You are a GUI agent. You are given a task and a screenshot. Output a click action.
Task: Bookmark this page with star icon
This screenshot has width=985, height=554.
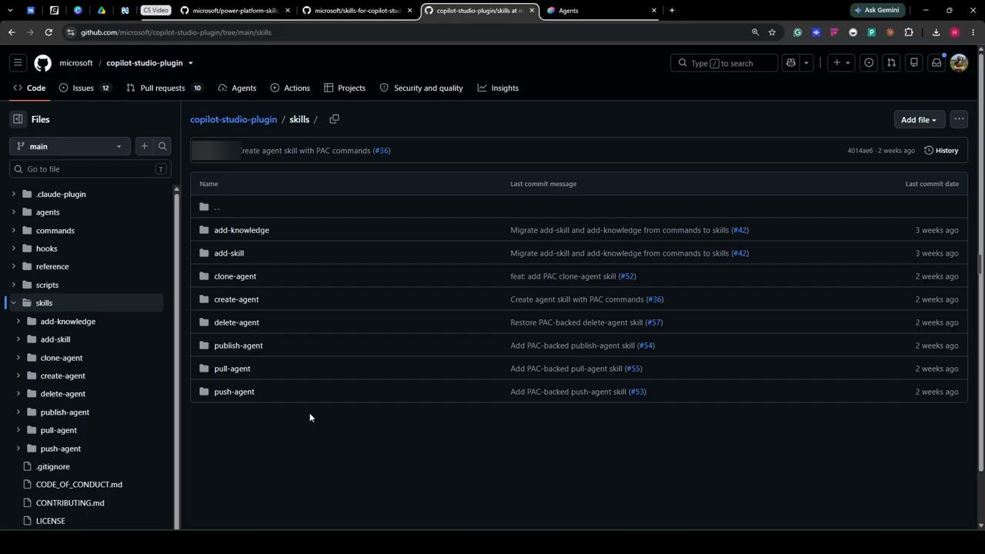[x=772, y=32]
